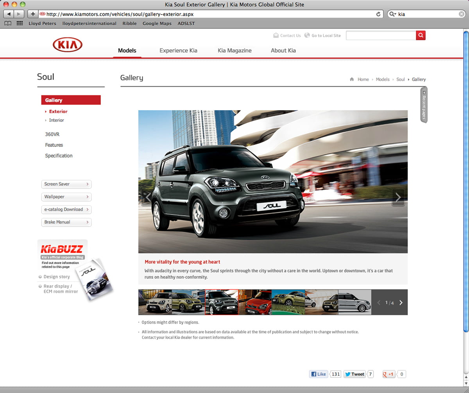Advance to next thumbnail page arrow

(x=401, y=302)
